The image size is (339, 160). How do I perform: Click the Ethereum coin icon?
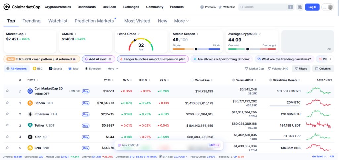30,114
